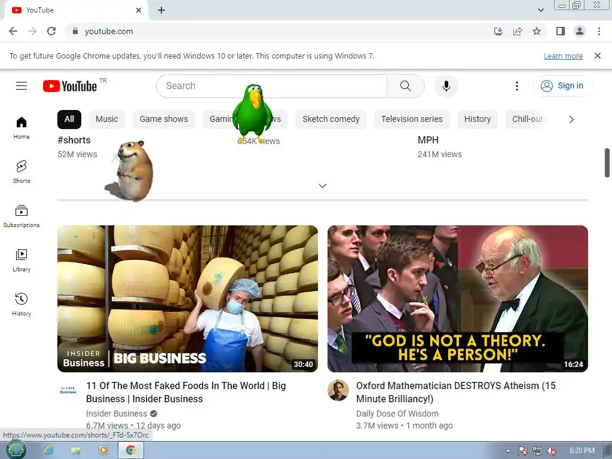Open the Faked Foods video thumbnail
This screenshot has width=612, height=459.
pos(188,299)
